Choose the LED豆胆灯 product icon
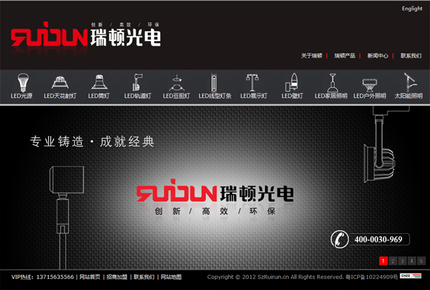The width and height of the screenshot is (430, 290). [x=176, y=82]
